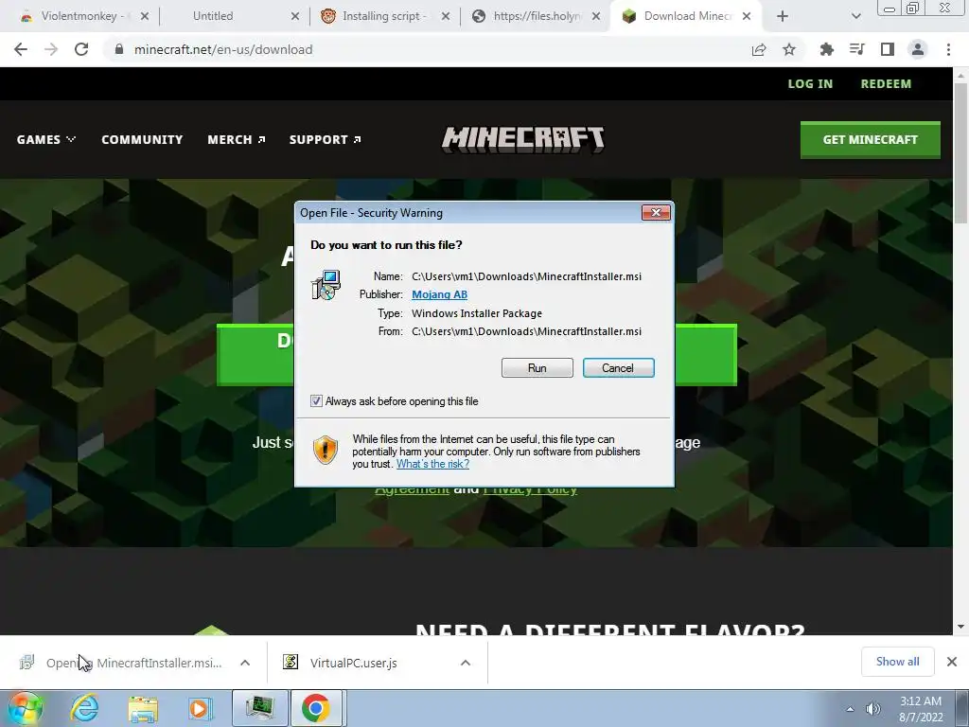Click LOG IN on Minecraft site
The height and width of the screenshot is (727, 969).
pos(810,84)
